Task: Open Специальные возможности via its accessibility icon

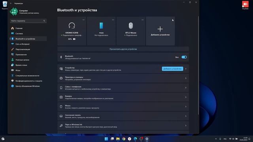Action: (12, 75)
